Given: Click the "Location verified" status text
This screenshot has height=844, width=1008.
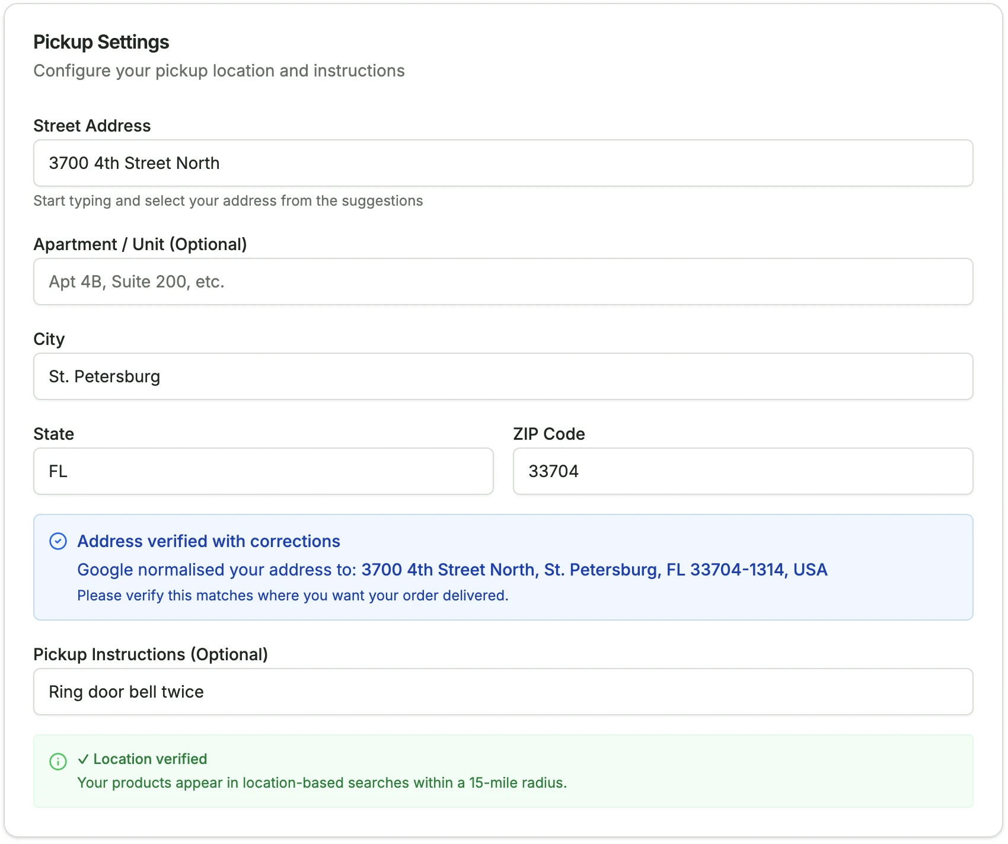Looking at the screenshot, I should [x=142, y=759].
